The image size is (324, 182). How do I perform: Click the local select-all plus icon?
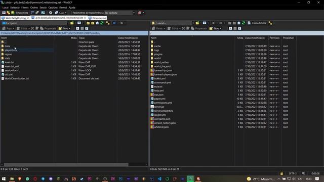(77, 28)
